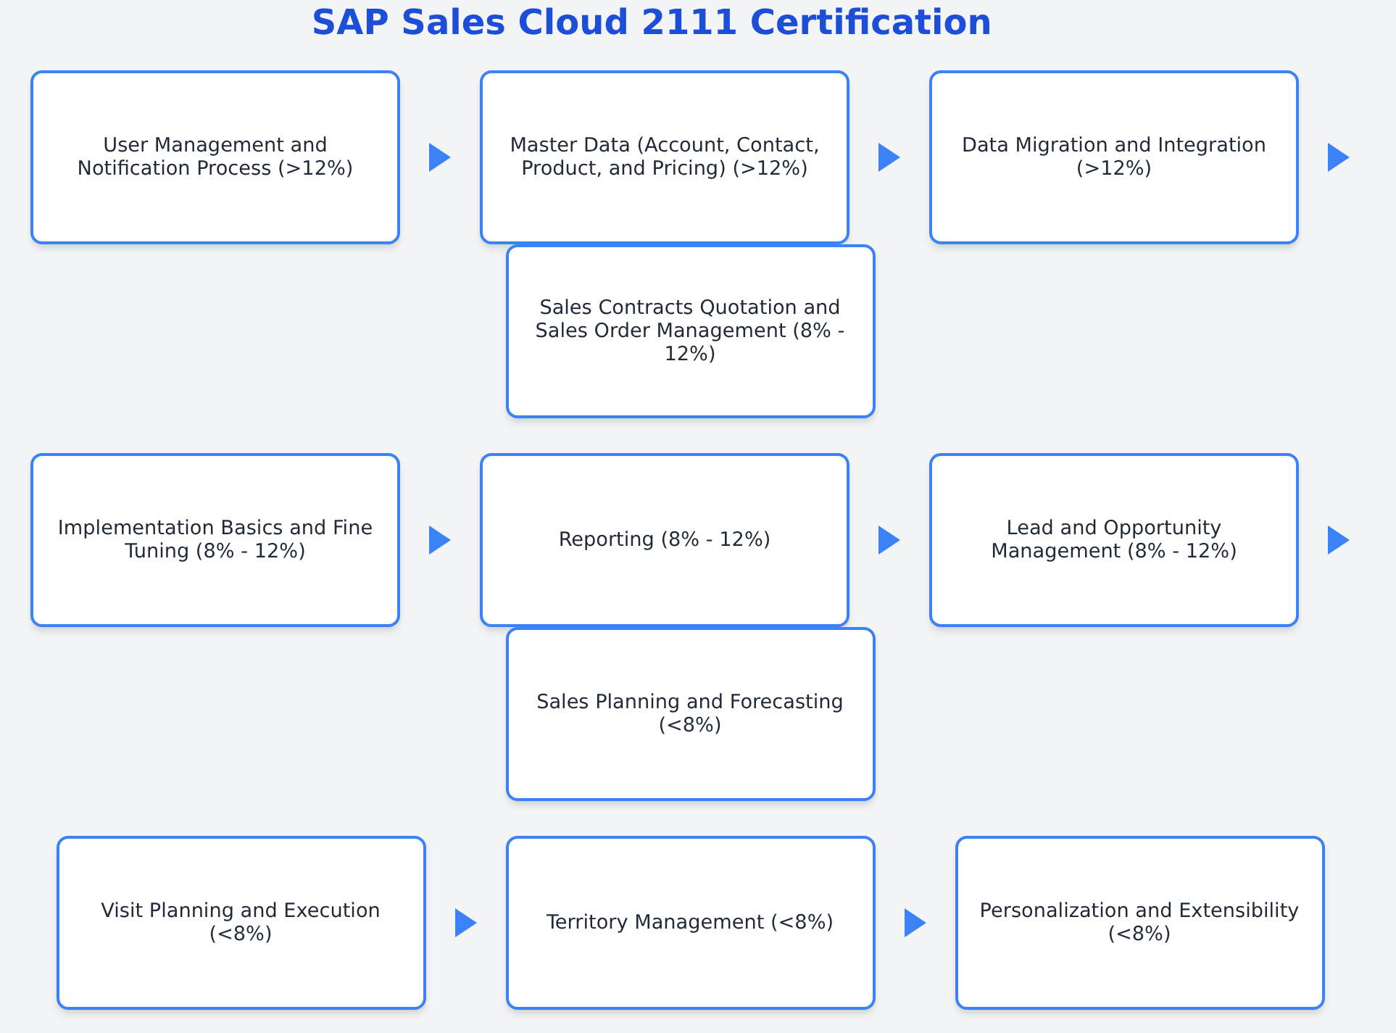
Task: Click the Territory Management (<8%) box
Action: coord(691,923)
